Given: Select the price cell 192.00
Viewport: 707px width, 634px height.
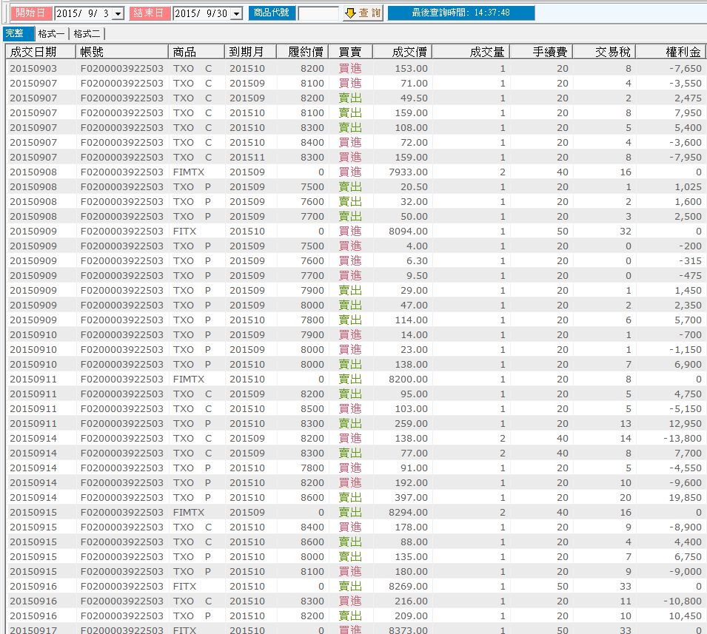Looking at the screenshot, I should click(411, 482).
